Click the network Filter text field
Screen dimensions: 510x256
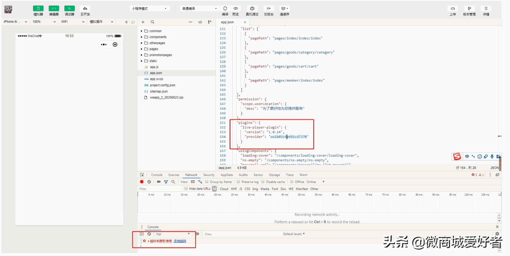[160, 189]
